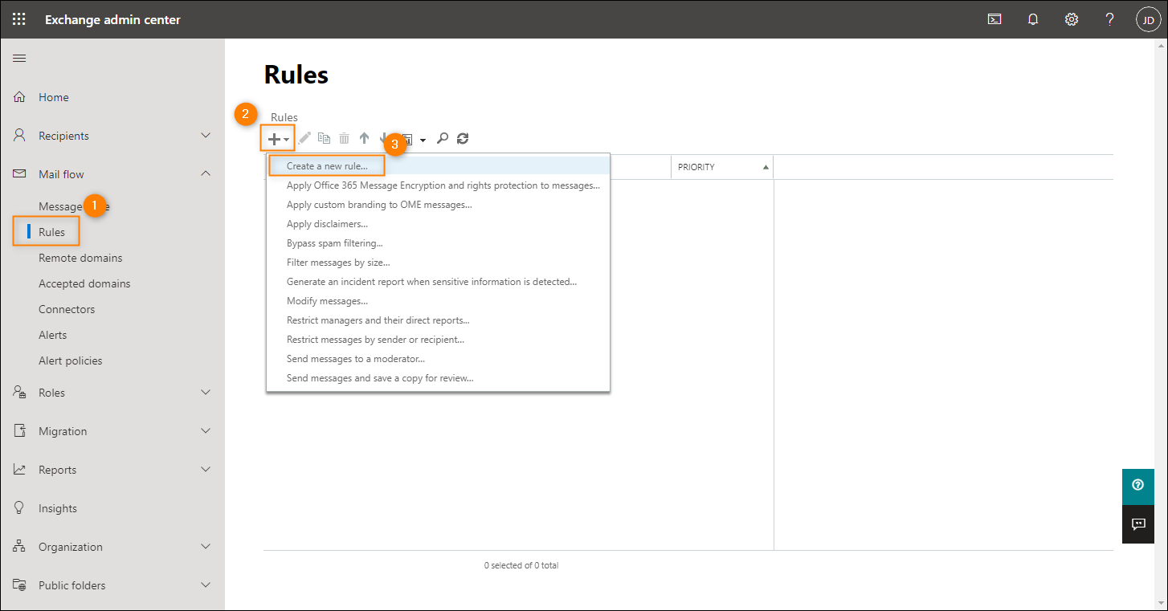Open the app launcher waffle icon
Screen dimensions: 1168x611
tap(18, 18)
